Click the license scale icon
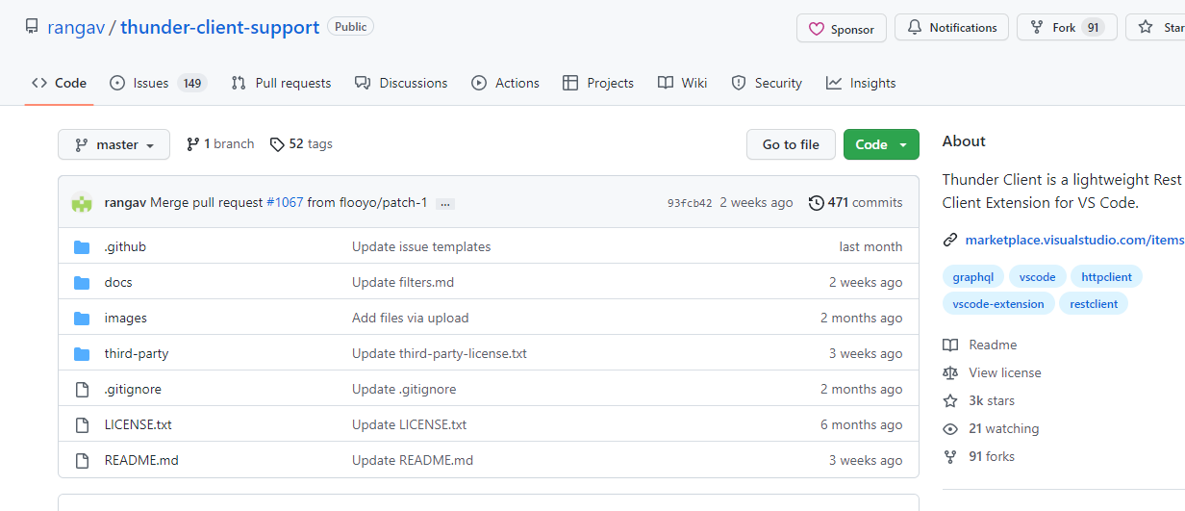This screenshot has height=511, width=1185. tap(950, 373)
